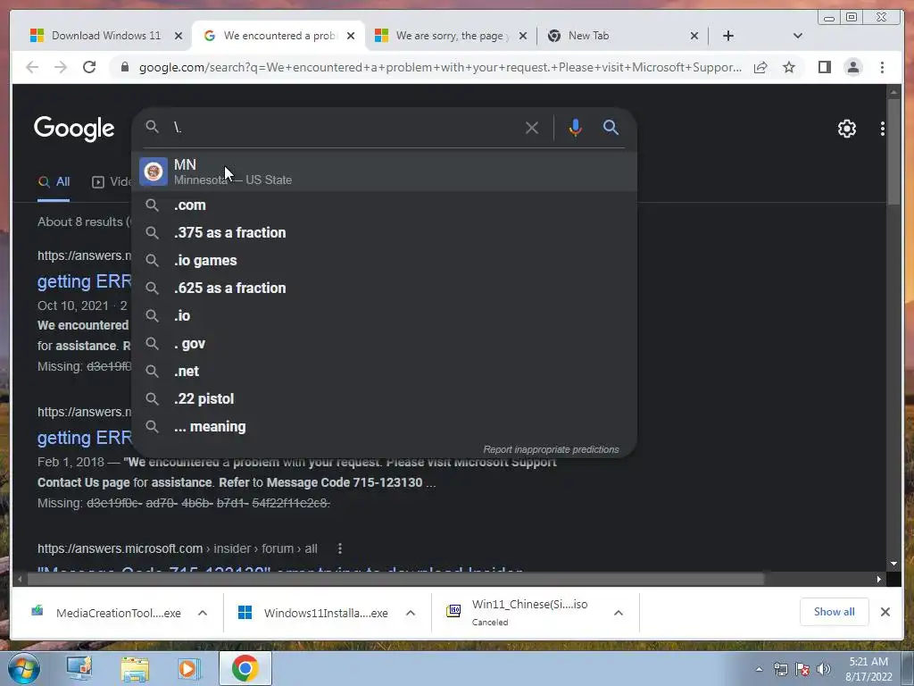The height and width of the screenshot is (686, 914).
Task: Choose the '.io' suggestion
Action: (384, 316)
